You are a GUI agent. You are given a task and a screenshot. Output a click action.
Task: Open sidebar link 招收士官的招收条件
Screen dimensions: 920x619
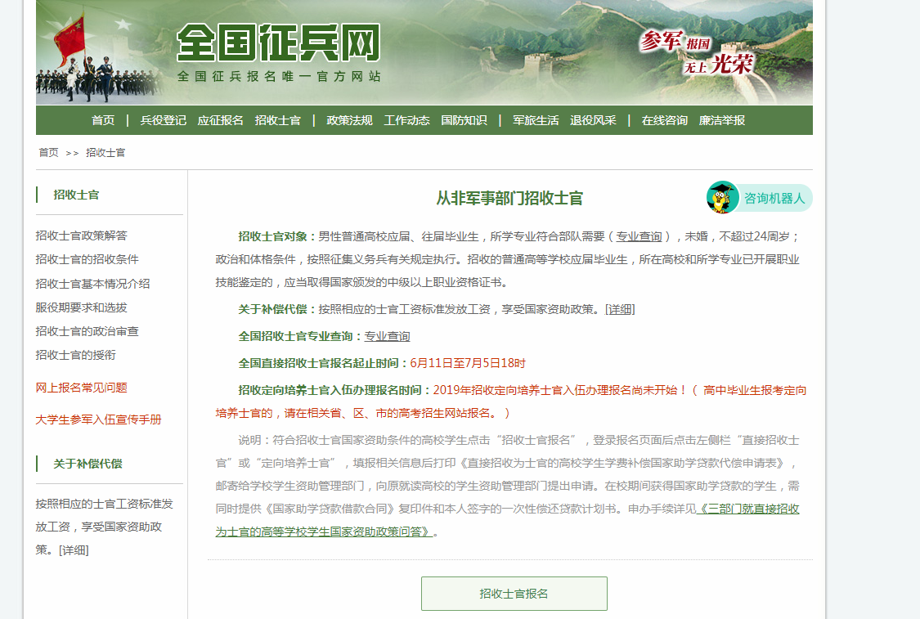click(x=87, y=259)
